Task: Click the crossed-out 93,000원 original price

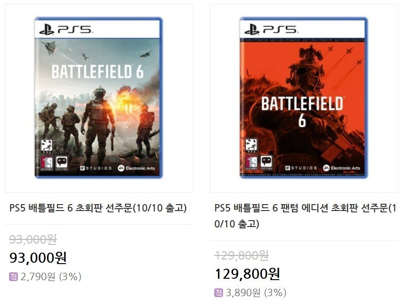Action: click(33, 239)
